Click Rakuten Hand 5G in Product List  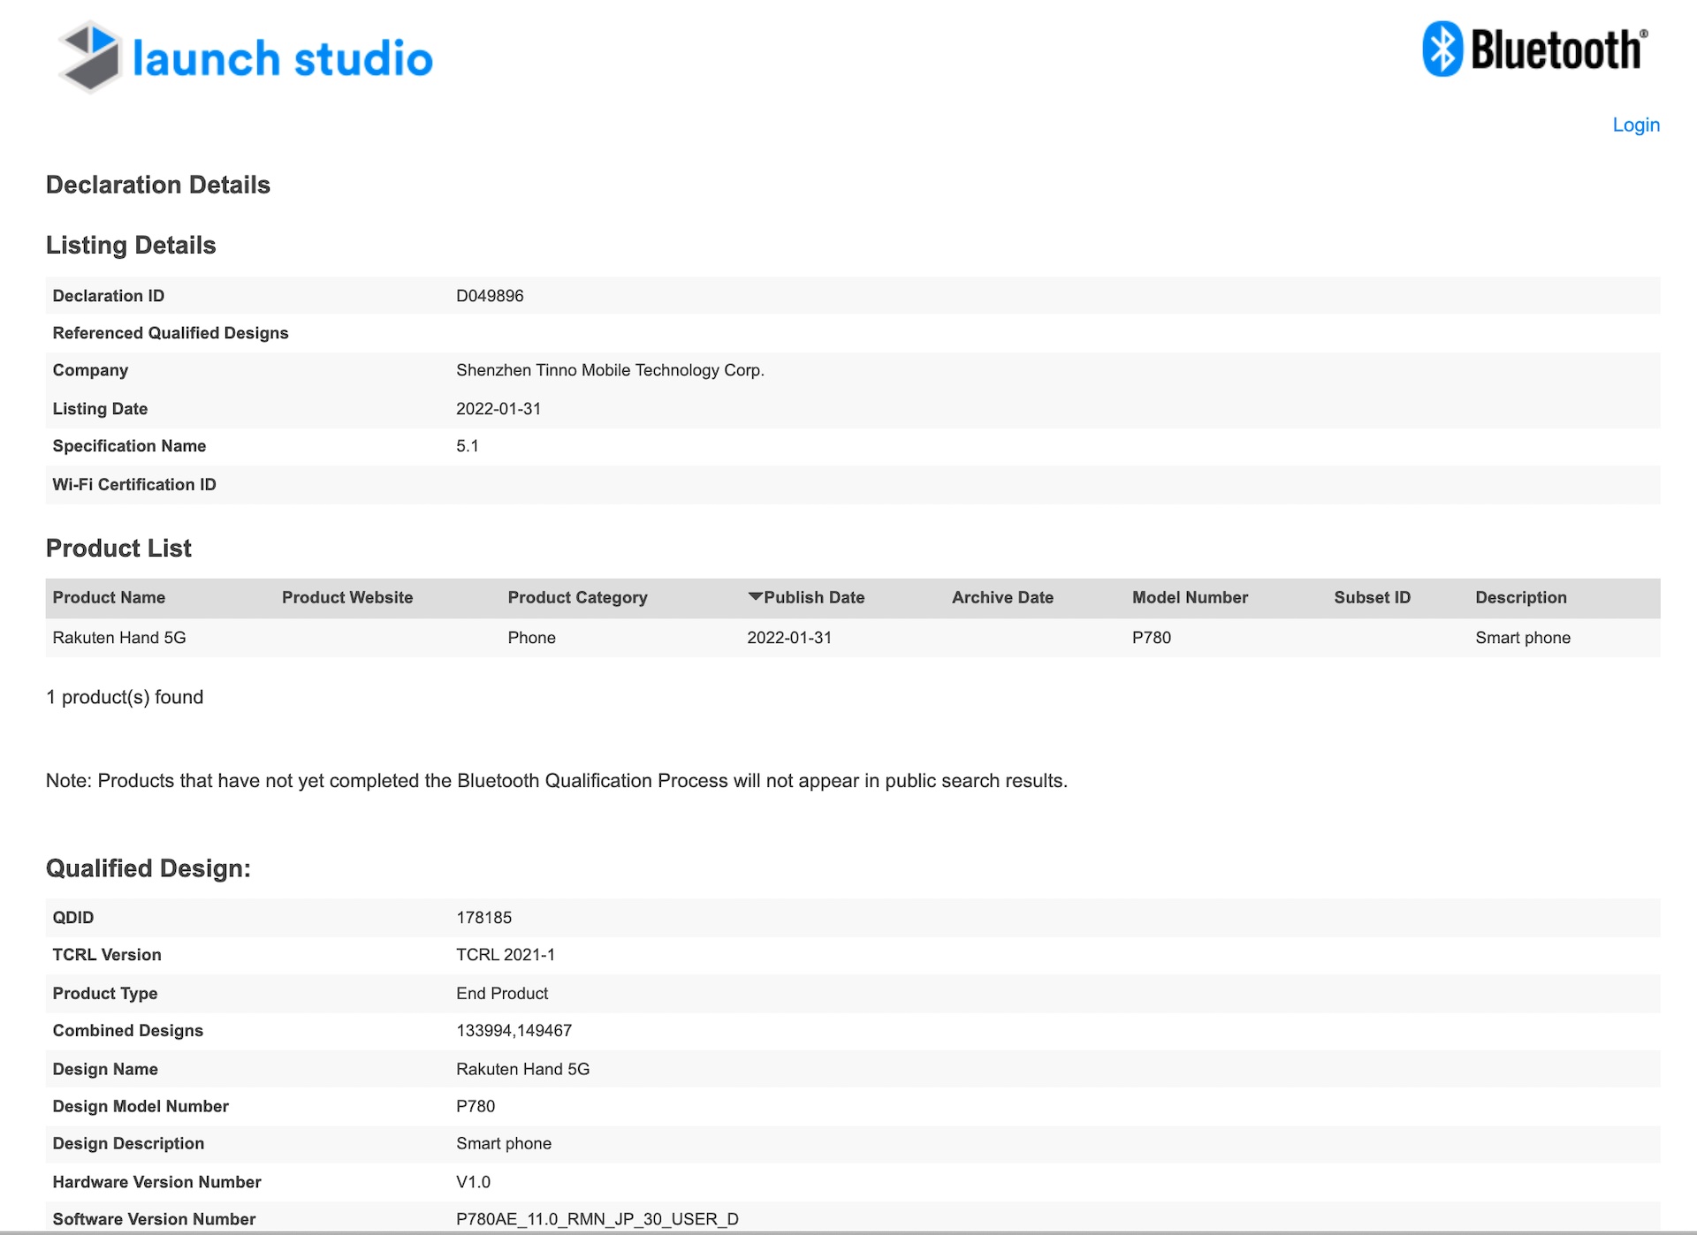(119, 638)
